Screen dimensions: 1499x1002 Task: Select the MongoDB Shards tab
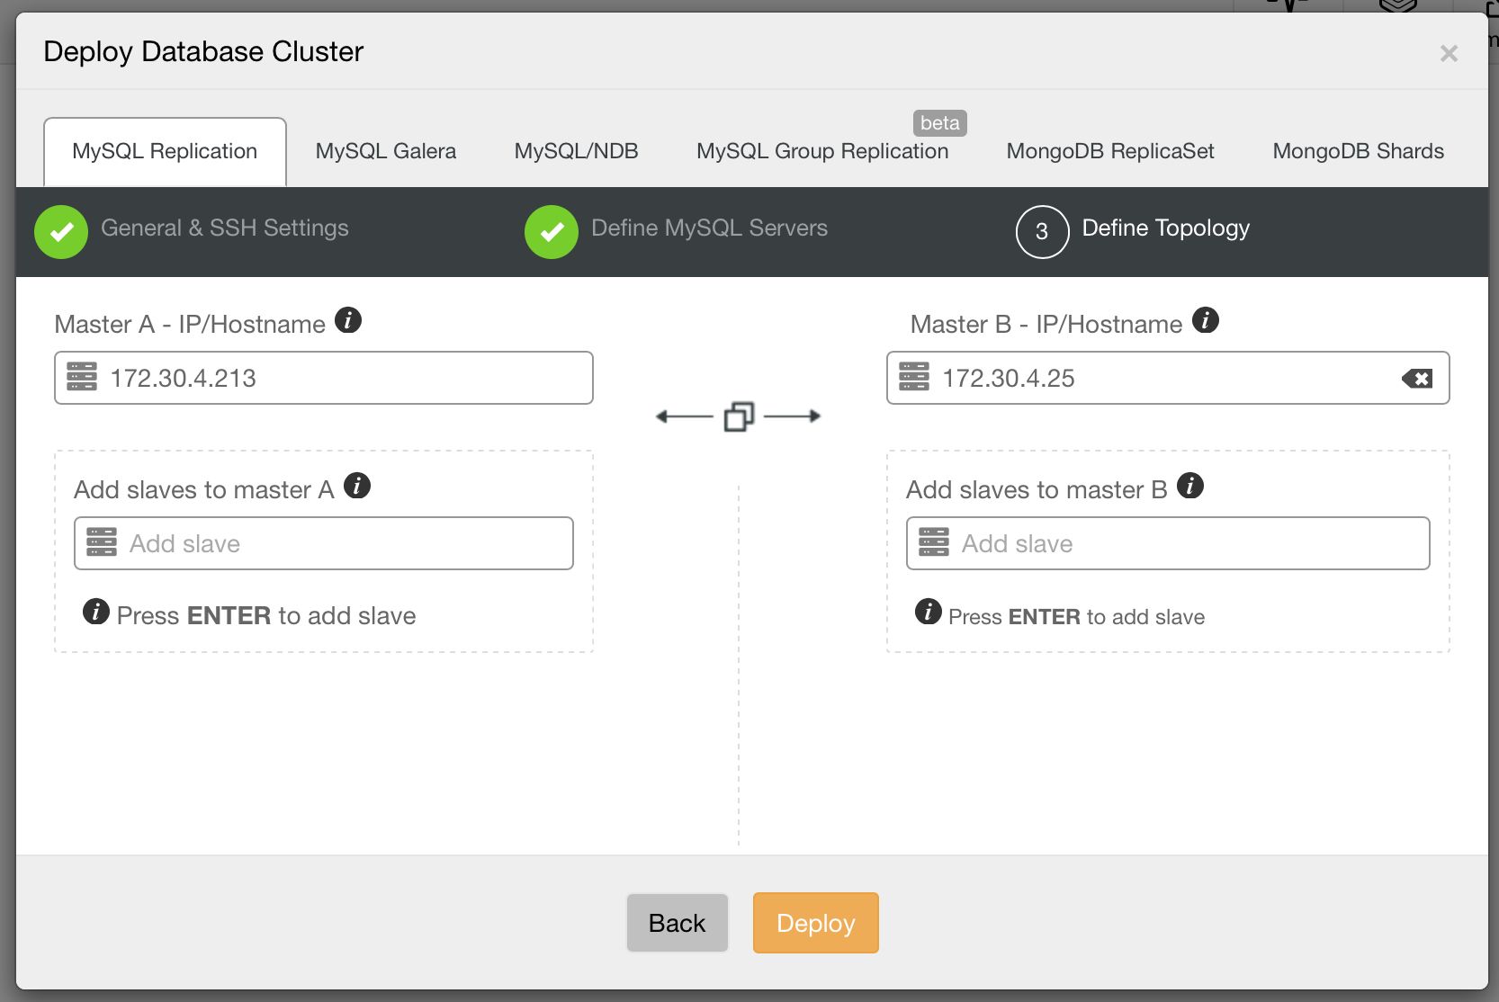pos(1359,151)
